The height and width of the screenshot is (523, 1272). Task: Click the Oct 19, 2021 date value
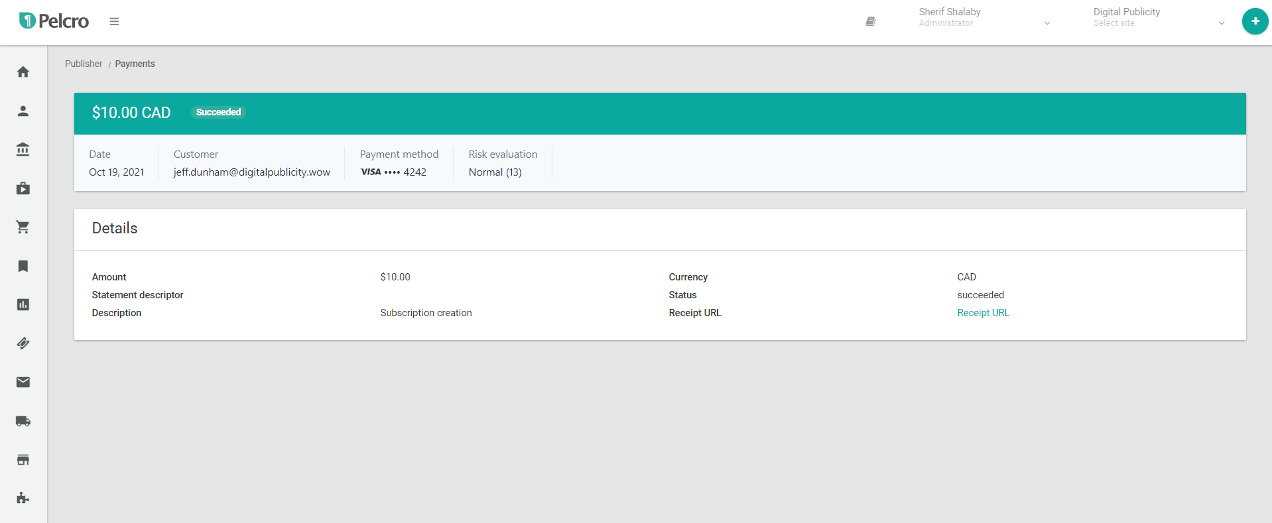(116, 172)
